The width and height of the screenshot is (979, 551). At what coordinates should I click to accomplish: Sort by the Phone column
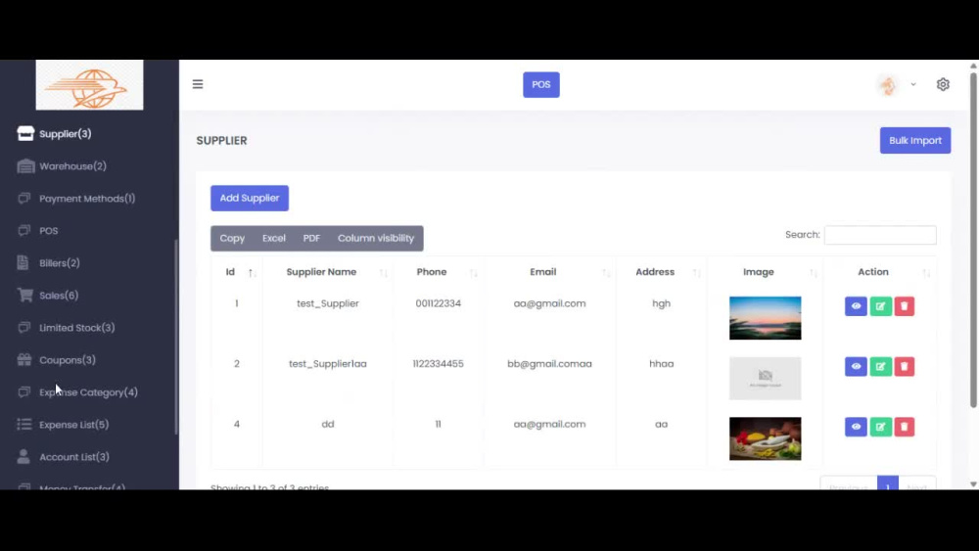point(438,272)
